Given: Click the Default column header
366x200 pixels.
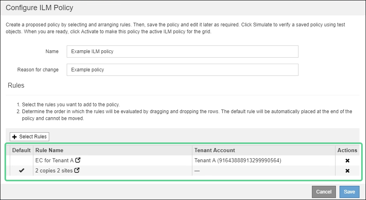Looking at the screenshot, I should click(22, 150).
